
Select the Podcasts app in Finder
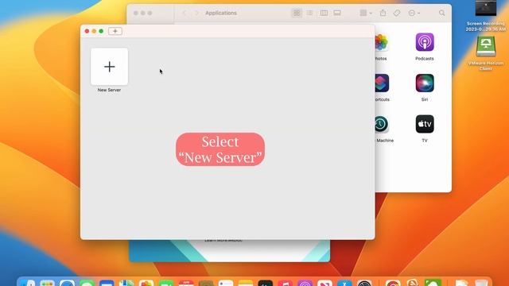tap(425, 42)
